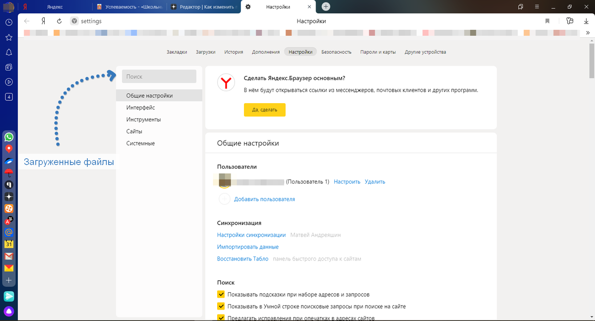
Task: Reload the page
Action: click(x=59, y=21)
